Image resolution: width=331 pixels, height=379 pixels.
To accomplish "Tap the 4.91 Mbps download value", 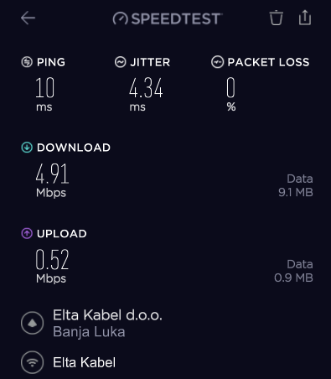I will [x=52, y=180].
